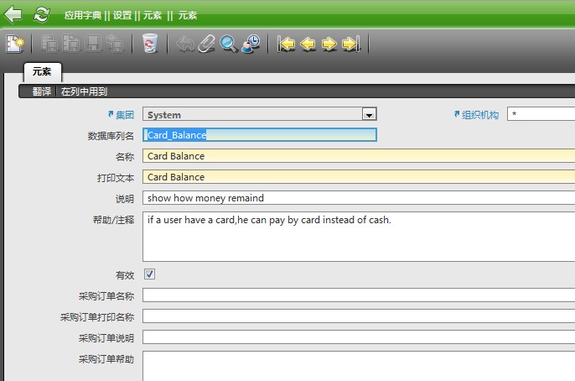This screenshot has width=575, height=381.
Task: Go to first record arrow
Action: click(x=286, y=44)
